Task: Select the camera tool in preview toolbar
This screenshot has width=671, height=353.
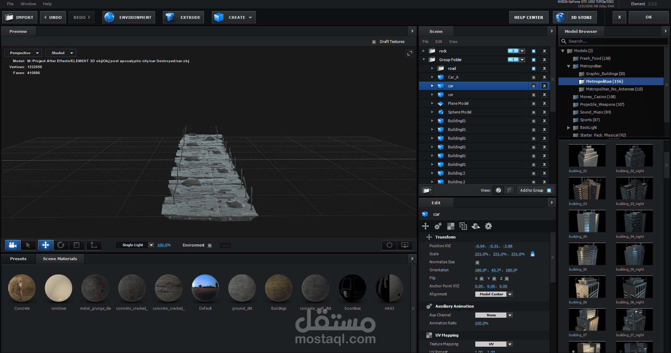Action: [13, 245]
